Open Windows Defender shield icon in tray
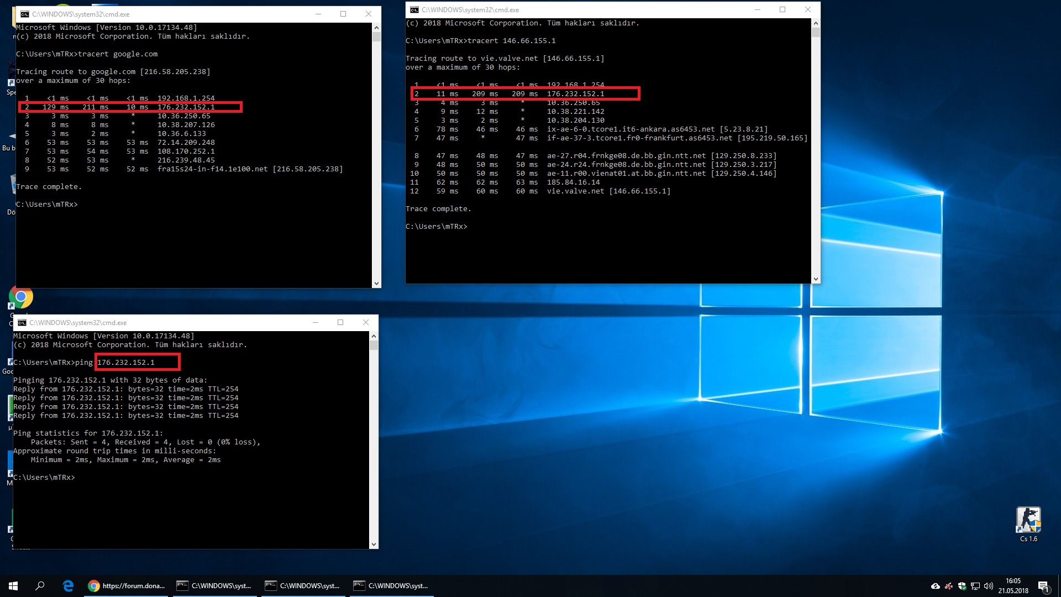 [x=962, y=586]
